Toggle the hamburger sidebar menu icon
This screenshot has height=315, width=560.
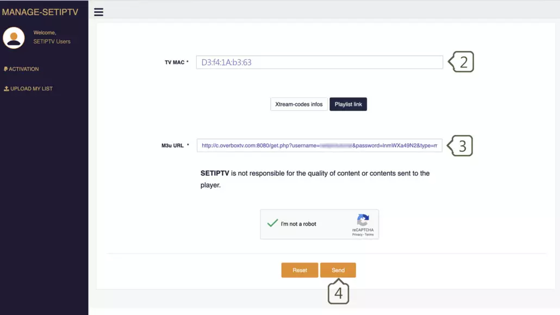[98, 12]
